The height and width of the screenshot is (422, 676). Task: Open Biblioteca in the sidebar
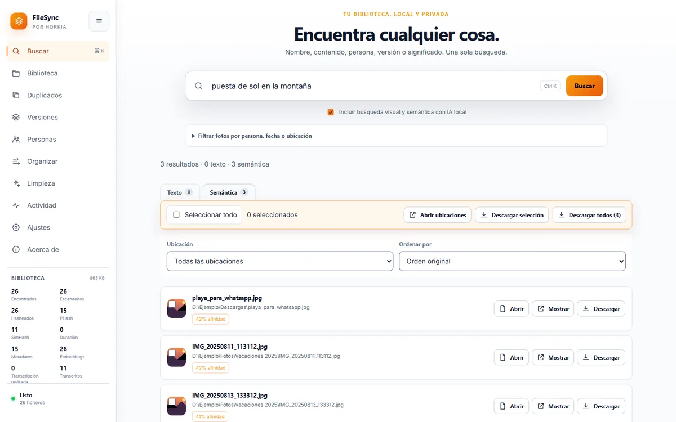click(x=58, y=73)
